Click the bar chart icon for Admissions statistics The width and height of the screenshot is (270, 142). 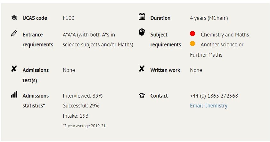[x=14, y=95]
